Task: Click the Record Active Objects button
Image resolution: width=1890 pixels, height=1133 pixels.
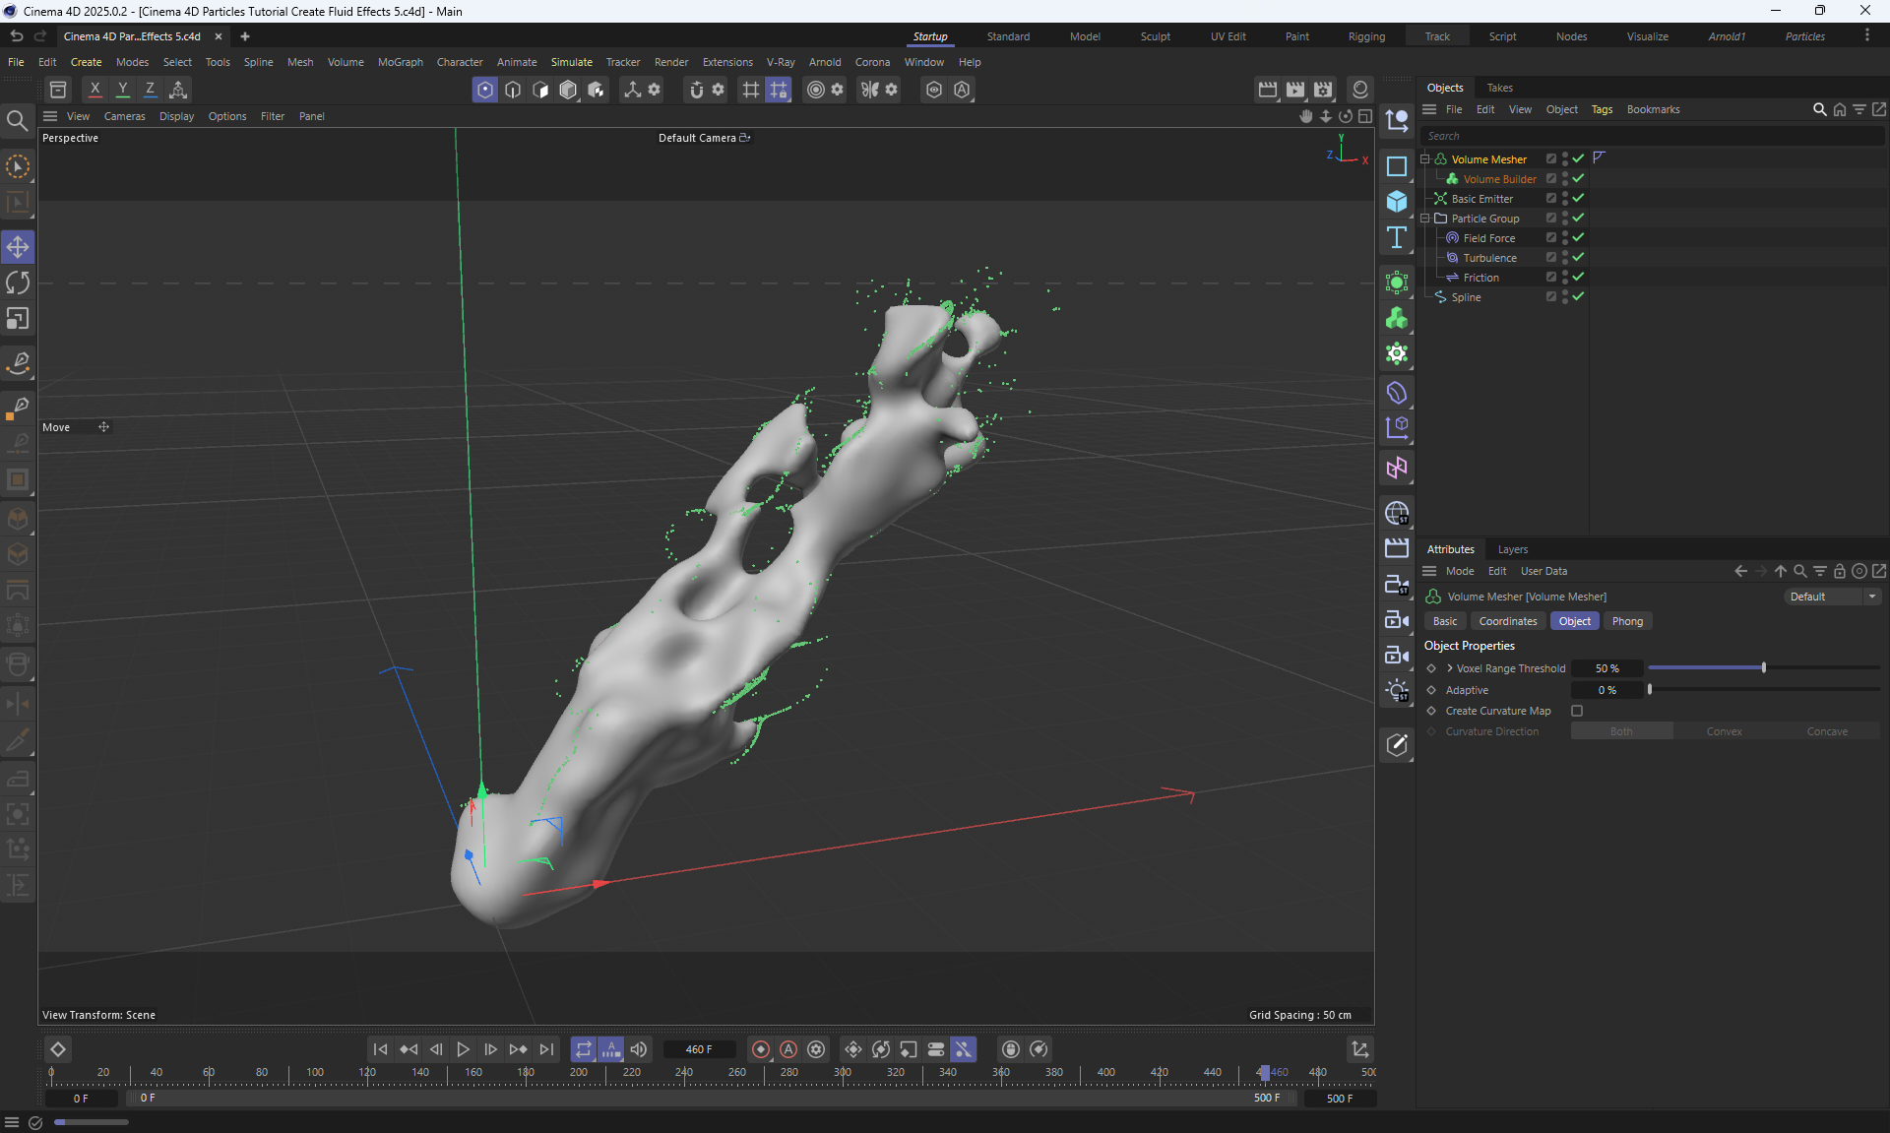Action: point(760,1049)
